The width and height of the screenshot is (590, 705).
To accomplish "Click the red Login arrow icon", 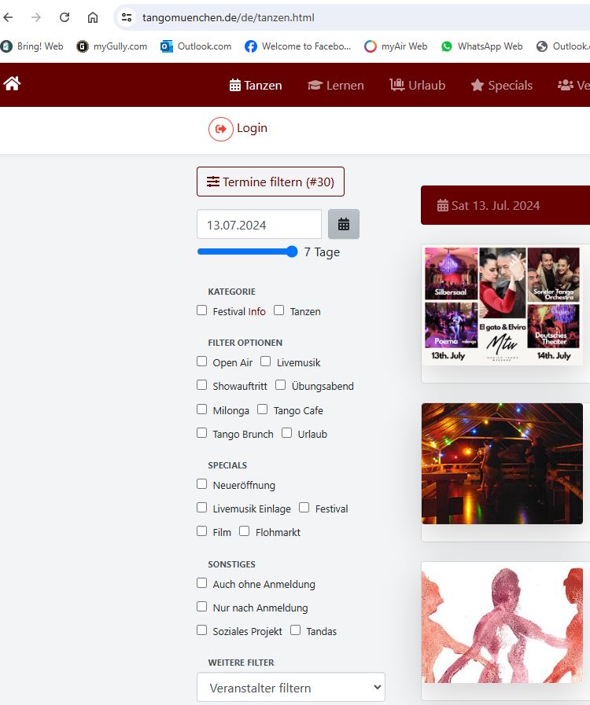I will tap(221, 128).
